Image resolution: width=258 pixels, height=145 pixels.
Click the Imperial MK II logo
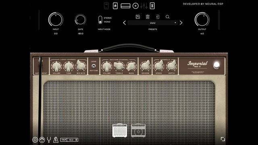[x=198, y=64]
